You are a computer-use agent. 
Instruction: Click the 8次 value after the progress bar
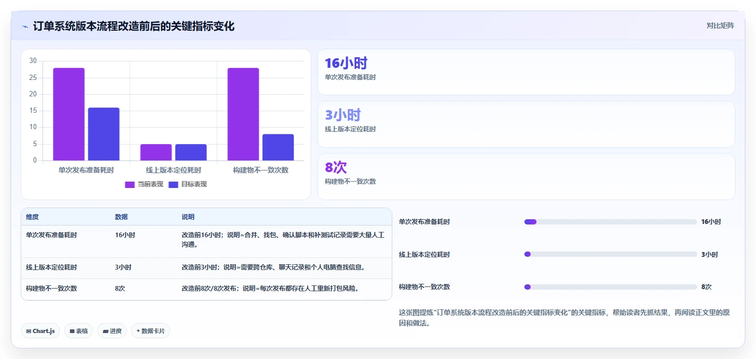[x=706, y=287]
